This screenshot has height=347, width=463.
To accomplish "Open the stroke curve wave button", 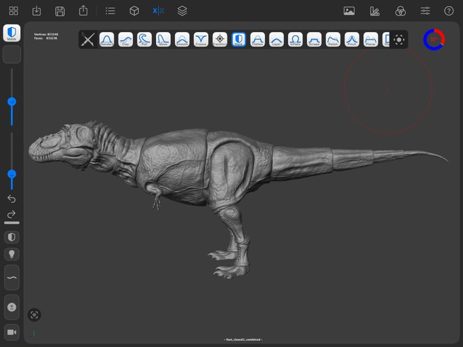I will [12, 278].
